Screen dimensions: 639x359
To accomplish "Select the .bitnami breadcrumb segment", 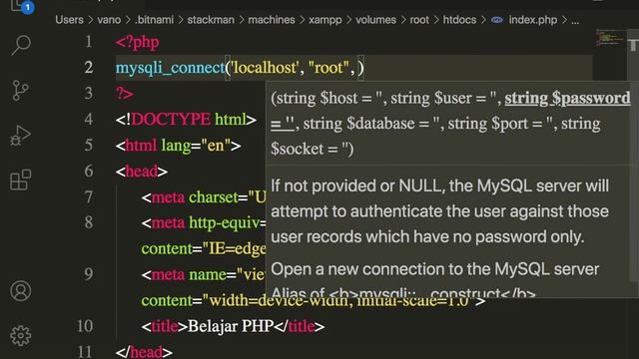I will tap(154, 20).
